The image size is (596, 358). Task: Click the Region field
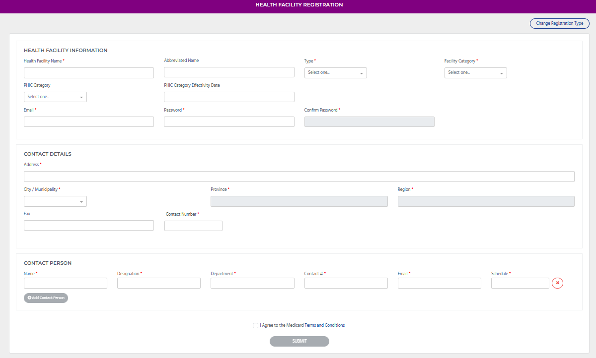(486, 201)
